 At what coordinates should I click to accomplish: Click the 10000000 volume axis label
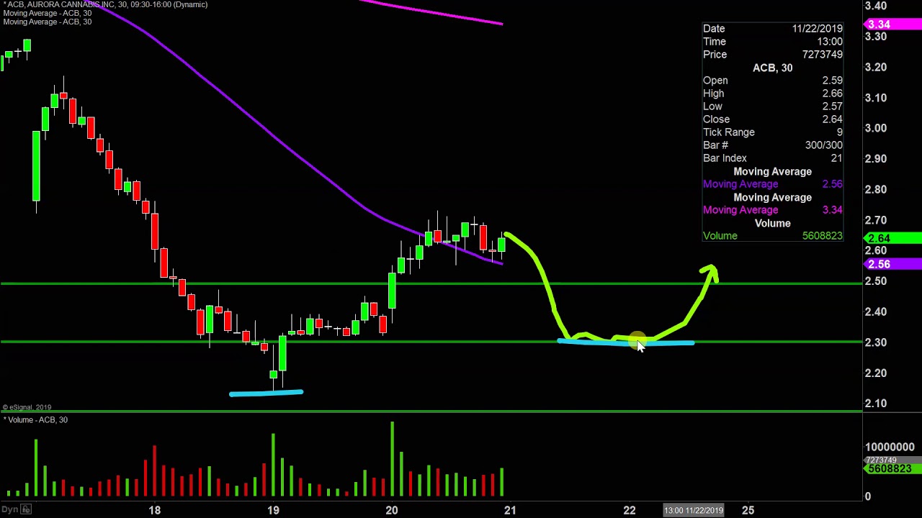[x=890, y=447]
